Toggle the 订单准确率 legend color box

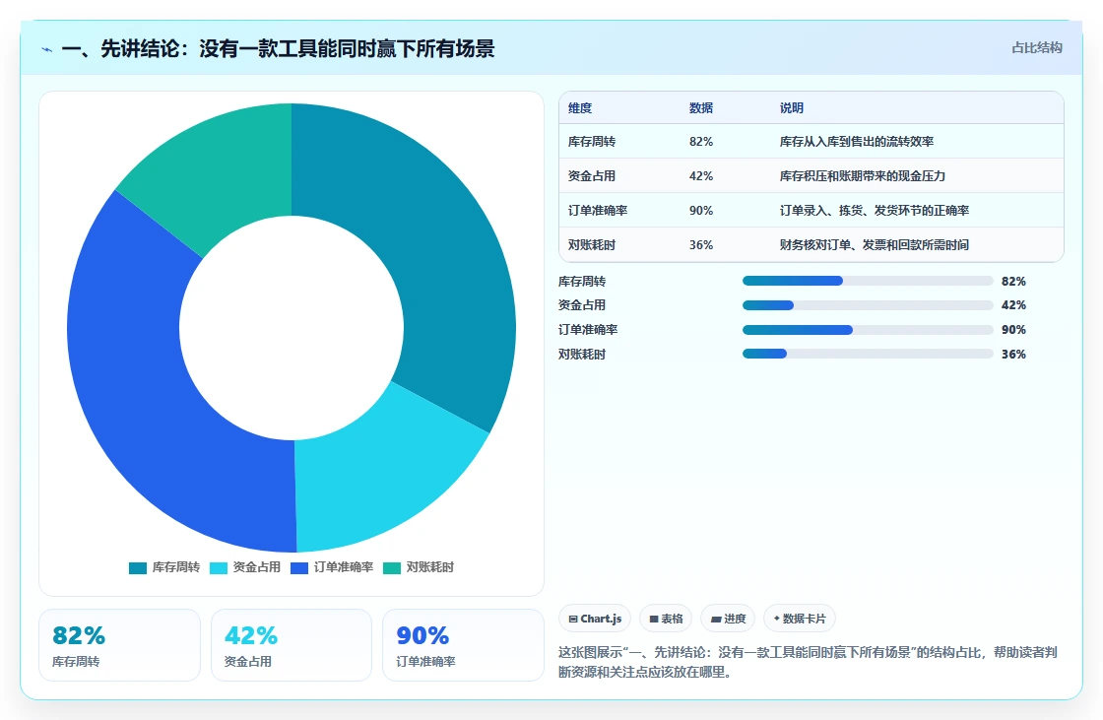299,568
